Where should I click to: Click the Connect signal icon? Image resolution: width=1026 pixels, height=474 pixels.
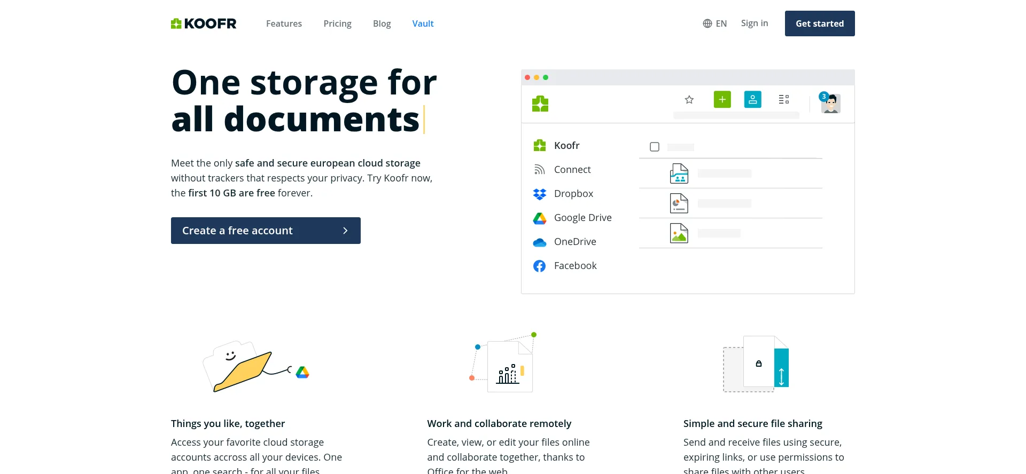(x=540, y=170)
